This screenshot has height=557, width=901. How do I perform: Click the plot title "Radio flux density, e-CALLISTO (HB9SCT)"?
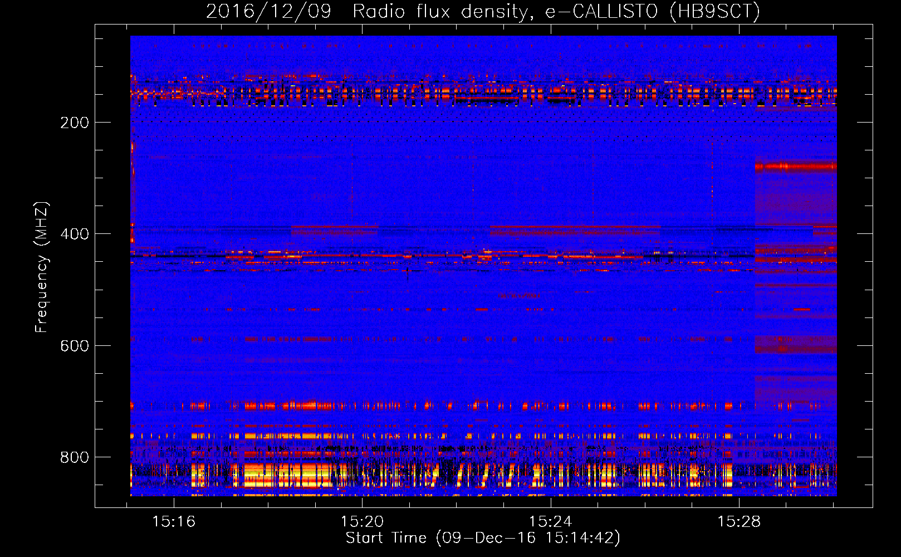(556, 12)
